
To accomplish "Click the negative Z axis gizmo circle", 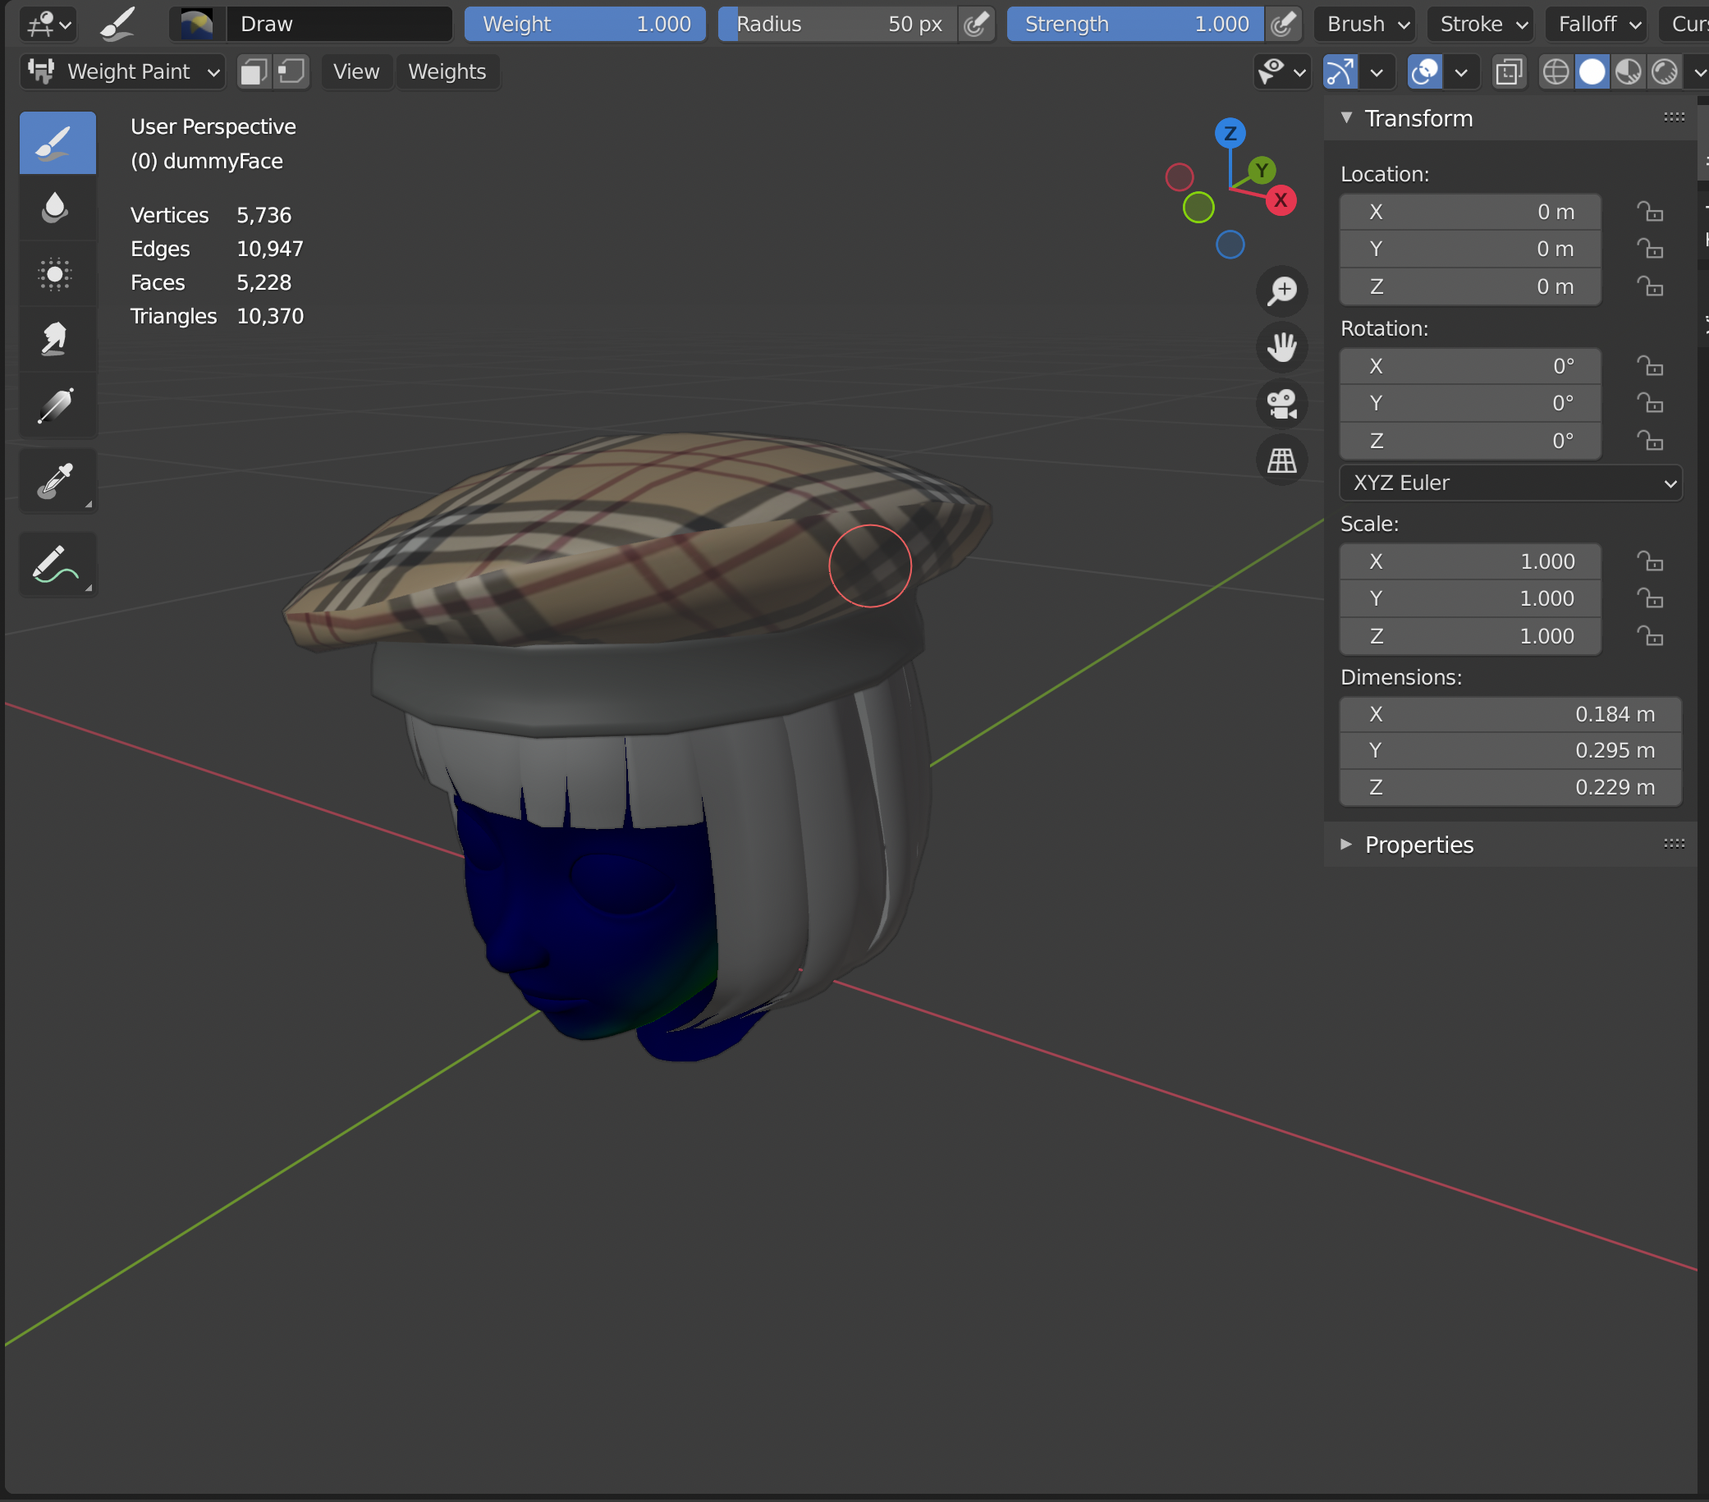I will pyautogui.click(x=1230, y=245).
